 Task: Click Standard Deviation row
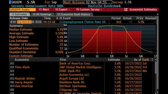pos(36,52)
